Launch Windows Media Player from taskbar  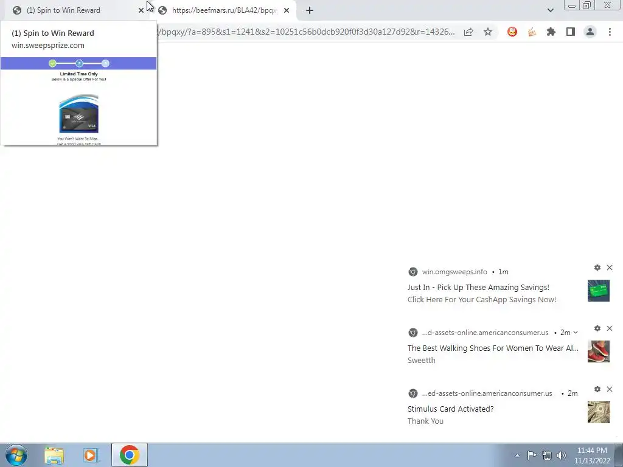point(91,455)
